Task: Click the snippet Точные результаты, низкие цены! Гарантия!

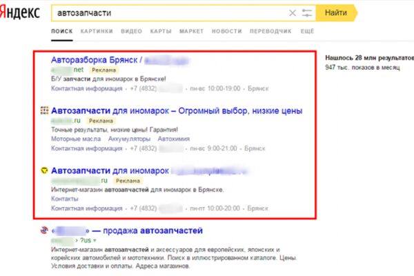Action: pyautogui.click(x=115, y=130)
